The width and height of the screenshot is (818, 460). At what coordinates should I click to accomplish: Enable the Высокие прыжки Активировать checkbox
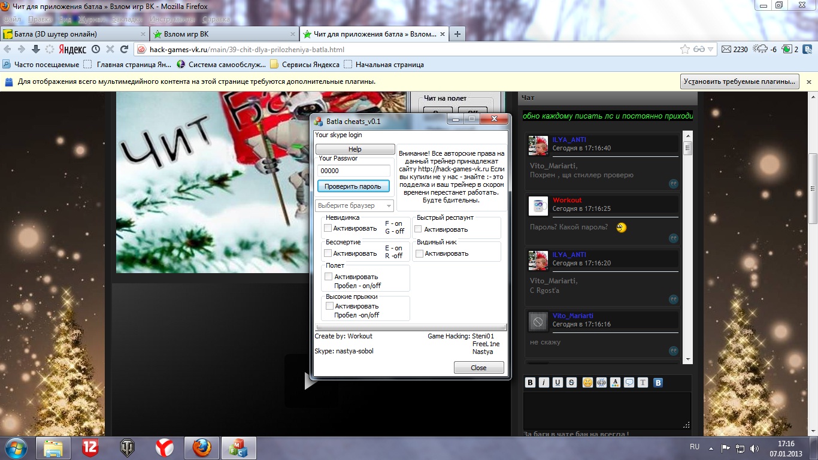pyautogui.click(x=329, y=306)
